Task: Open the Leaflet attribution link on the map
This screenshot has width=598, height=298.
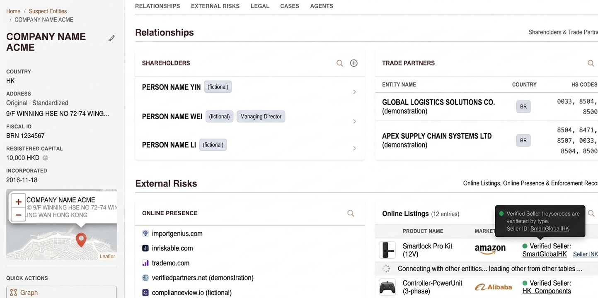Action: (107, 257)
